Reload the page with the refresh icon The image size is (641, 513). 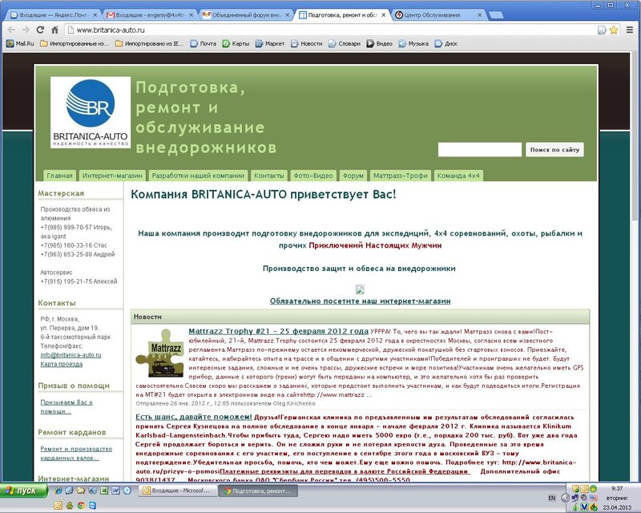[x=40, y=30]
